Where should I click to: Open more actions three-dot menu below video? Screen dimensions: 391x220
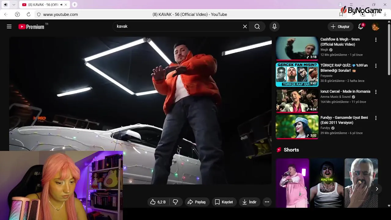pos(267,202)
